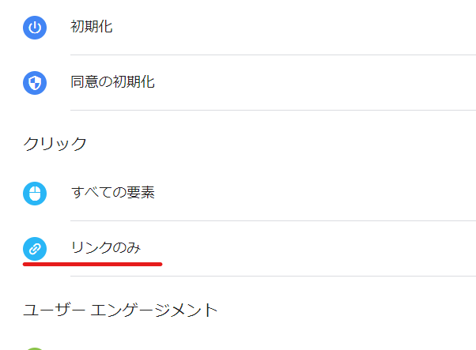Click the red underline beneath リンクのみ
476x350 pixels.
coord(93,264)
